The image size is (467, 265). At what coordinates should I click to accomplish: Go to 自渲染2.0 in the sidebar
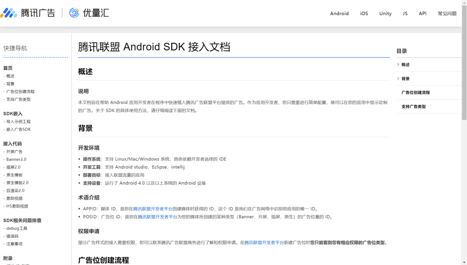(15, 191)
